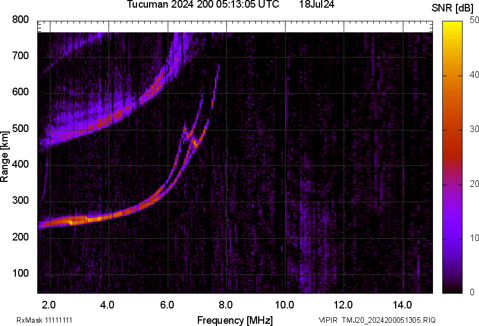Viewport: 479px width, 326px height.
Task: Click the 'Range [km]' axis label
Action: click(4, 157)
